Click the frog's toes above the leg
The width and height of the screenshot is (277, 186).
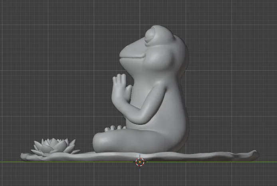[x=115, y=128]
